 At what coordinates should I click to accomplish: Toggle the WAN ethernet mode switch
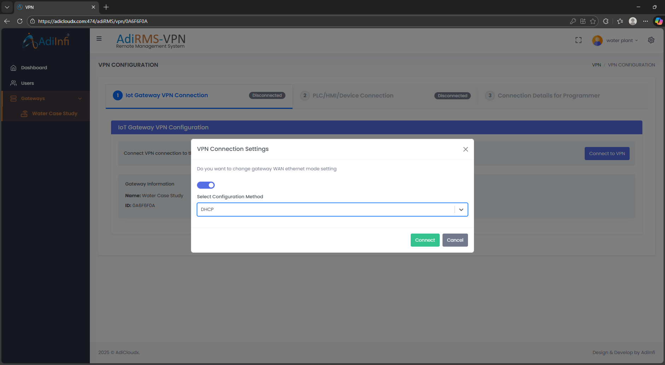tap(206, 185)
